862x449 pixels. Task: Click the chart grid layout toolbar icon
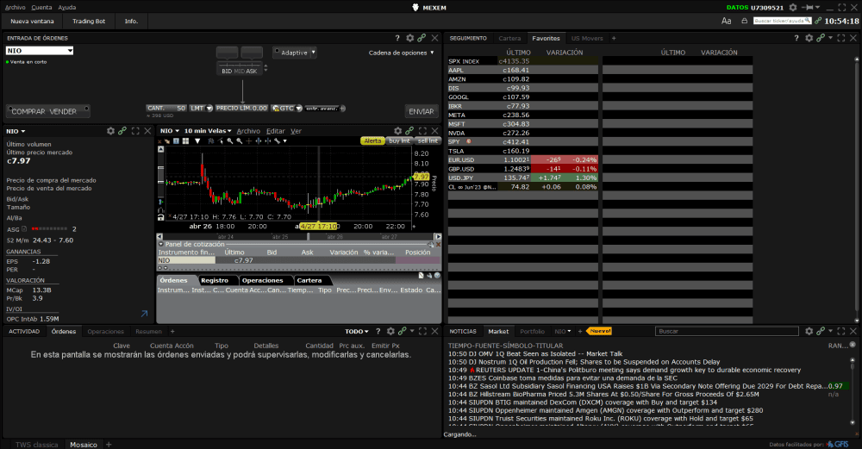186,141
